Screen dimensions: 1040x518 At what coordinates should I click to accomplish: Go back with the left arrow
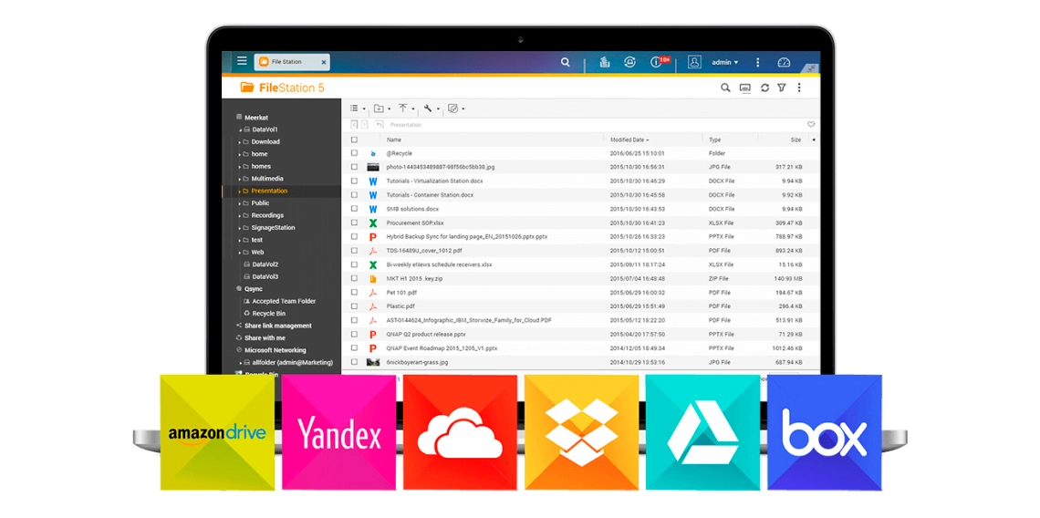coord(354,124)
